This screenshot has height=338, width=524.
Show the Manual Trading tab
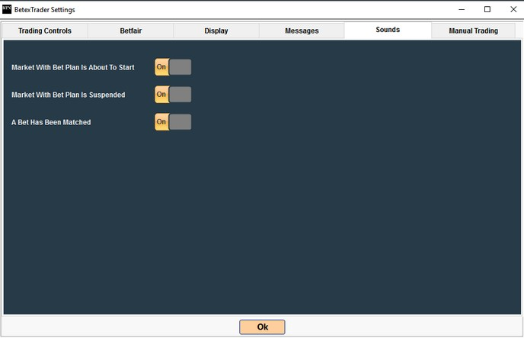pos(474,31)
